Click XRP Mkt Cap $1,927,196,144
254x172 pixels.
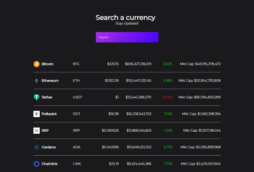202,131
